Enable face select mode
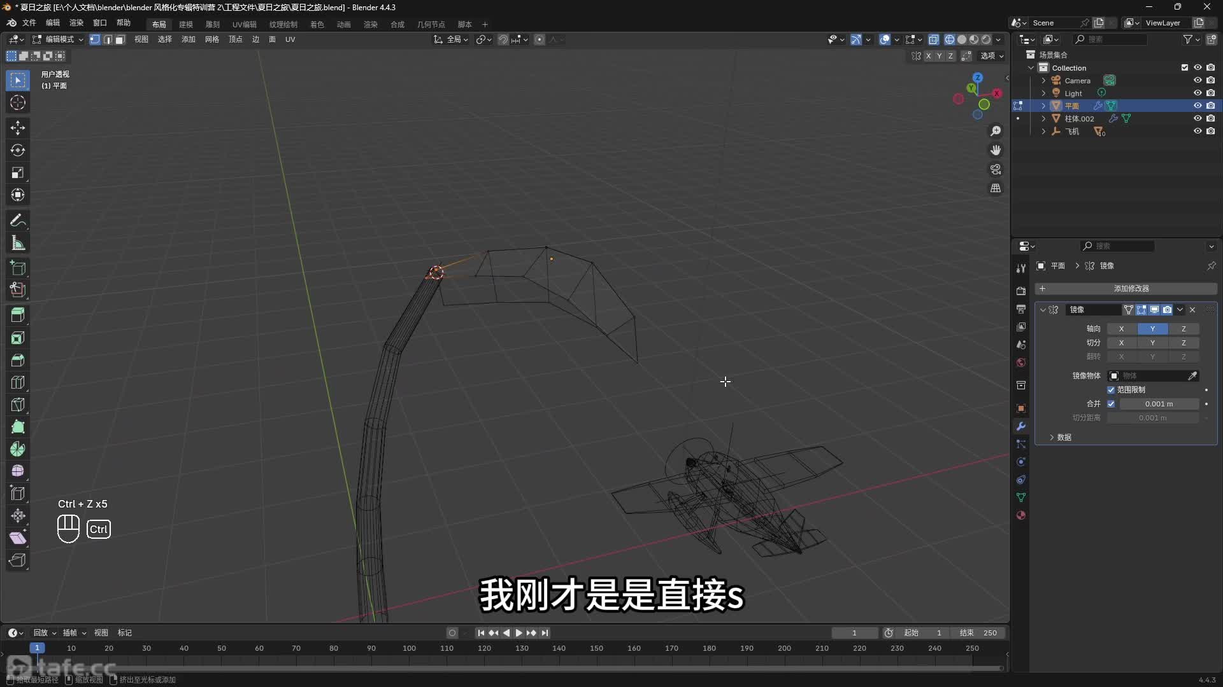The height and width of the screenshot is (687, 1223). point(120,39)
